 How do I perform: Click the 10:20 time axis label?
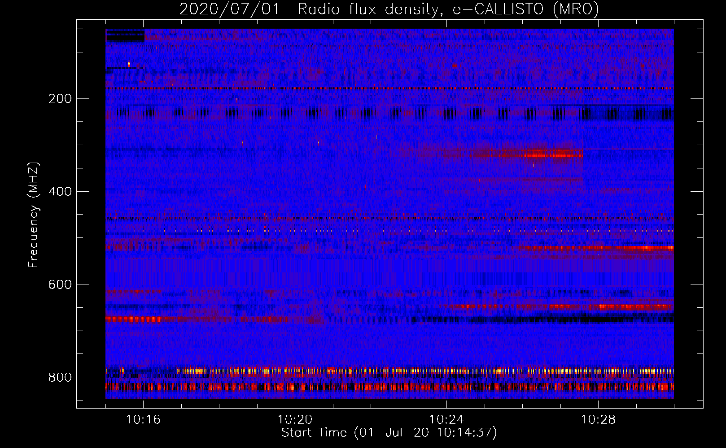(x=295, y=420)
